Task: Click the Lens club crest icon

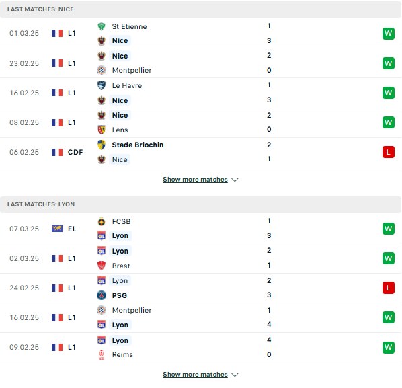Action: (x=102, y=130)
